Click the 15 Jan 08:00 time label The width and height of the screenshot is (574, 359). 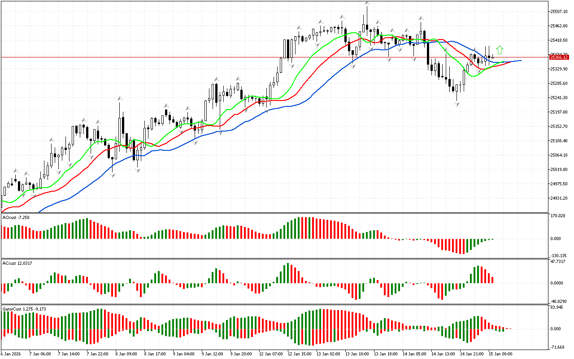coord(500,354)
